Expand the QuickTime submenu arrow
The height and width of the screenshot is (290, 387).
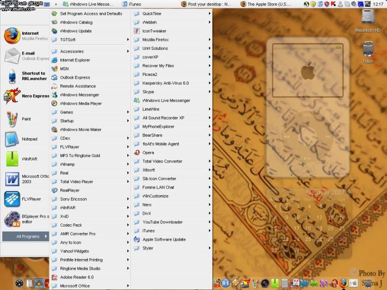pos(209,14)
